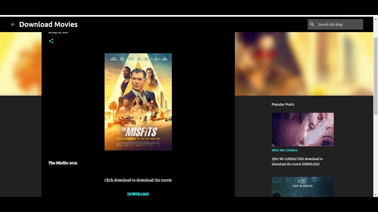Click "Click download to download the movie" text
Viewport: 378px width, 212px height.
click(x=138, y=180)
